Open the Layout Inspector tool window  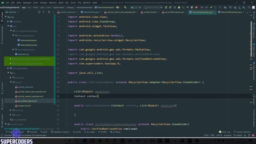(242, 132)
